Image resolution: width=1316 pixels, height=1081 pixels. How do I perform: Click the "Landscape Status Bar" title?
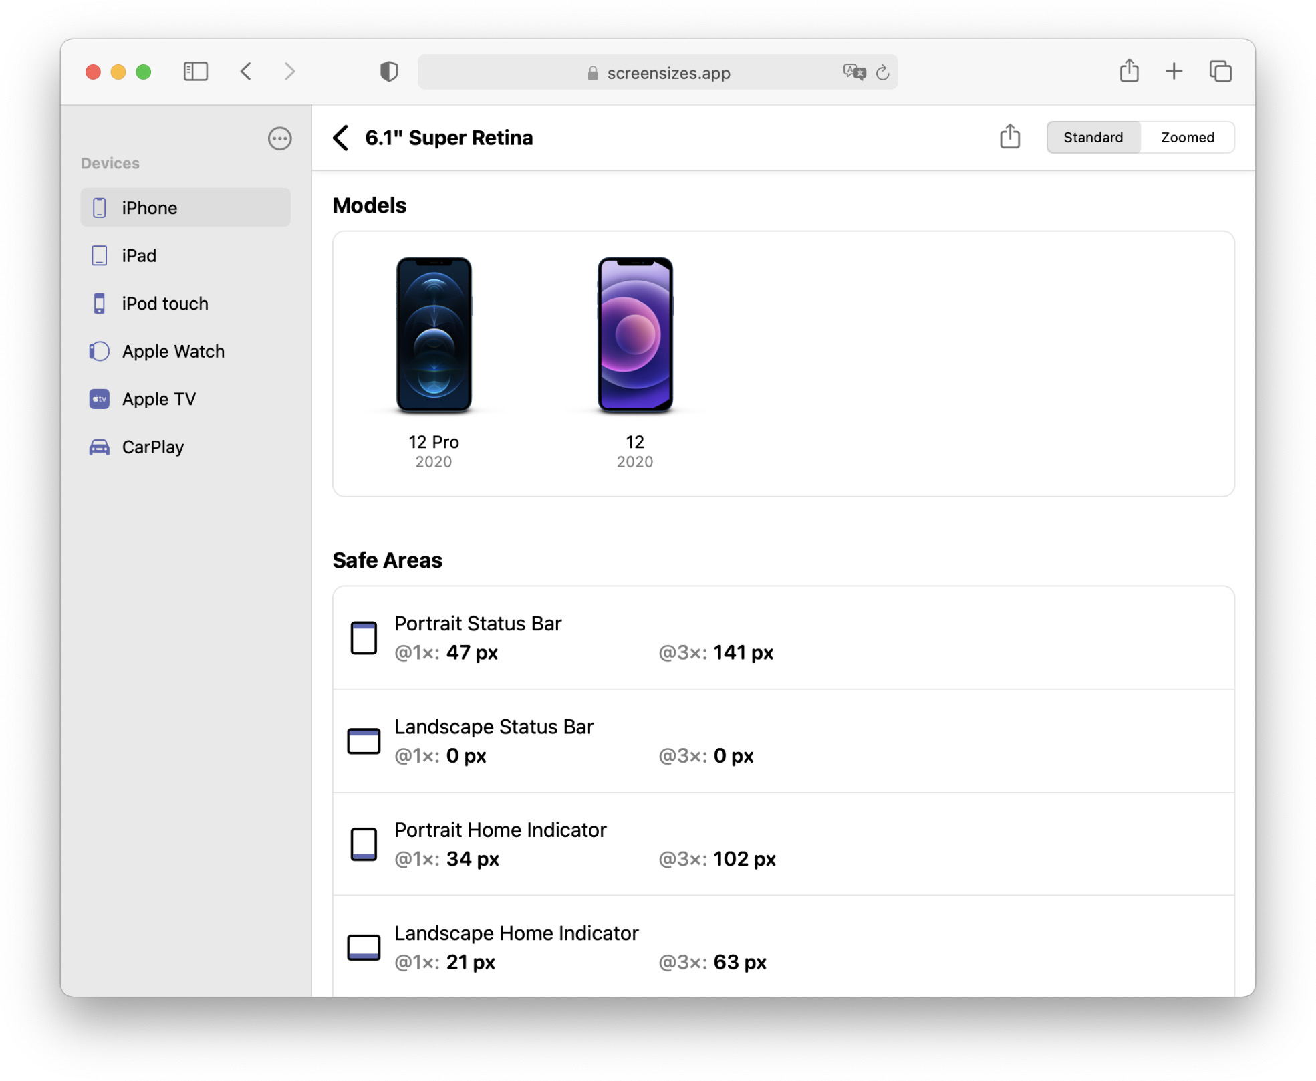coord(494,727)
